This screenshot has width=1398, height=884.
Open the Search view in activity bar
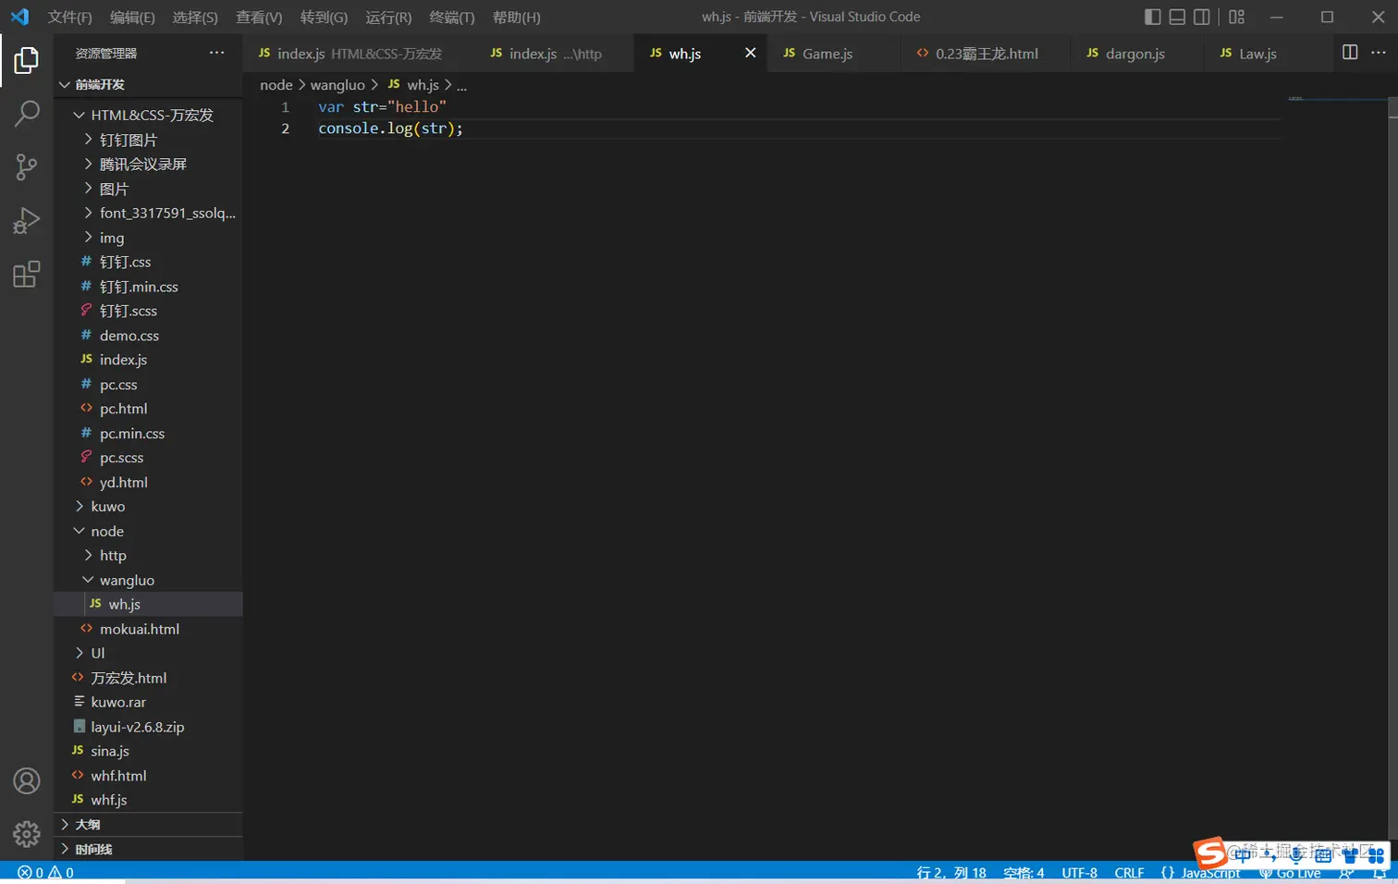pyautogui.click(x=26, y=114)
